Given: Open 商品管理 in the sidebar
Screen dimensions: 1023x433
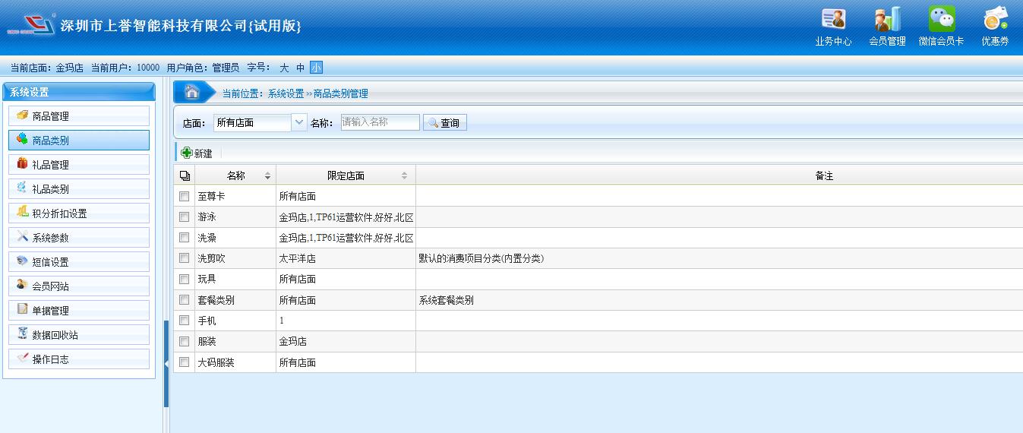Looking at the screenshot, I should pos(79,116).
